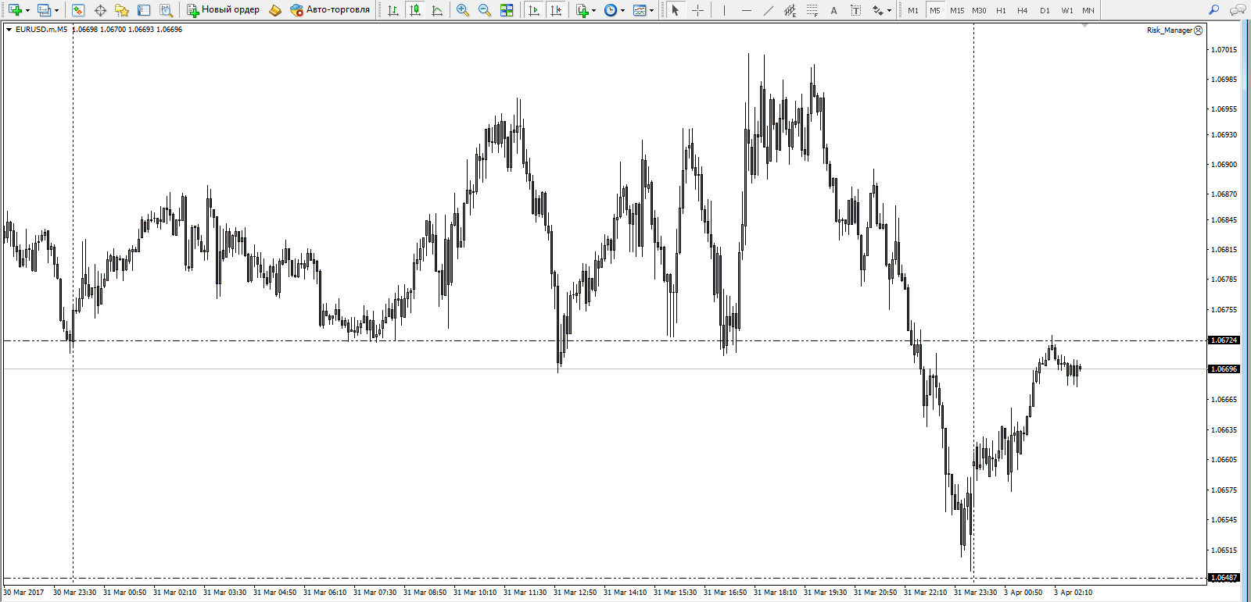Switch to the M1 timeframe

coord(913,10)
